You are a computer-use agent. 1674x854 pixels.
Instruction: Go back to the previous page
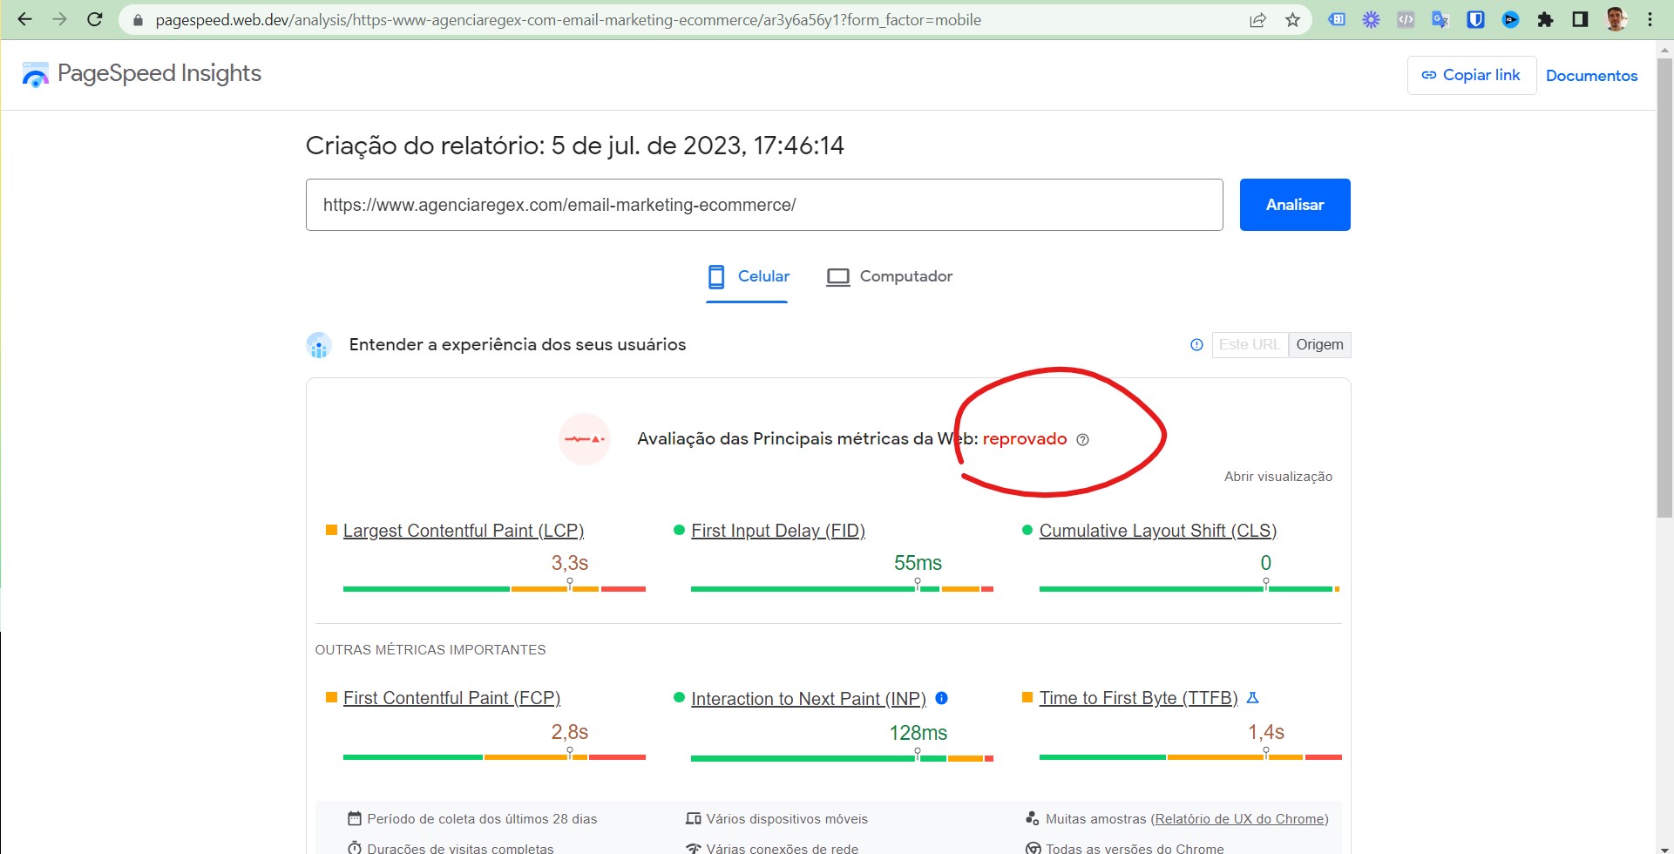(24, 19)
